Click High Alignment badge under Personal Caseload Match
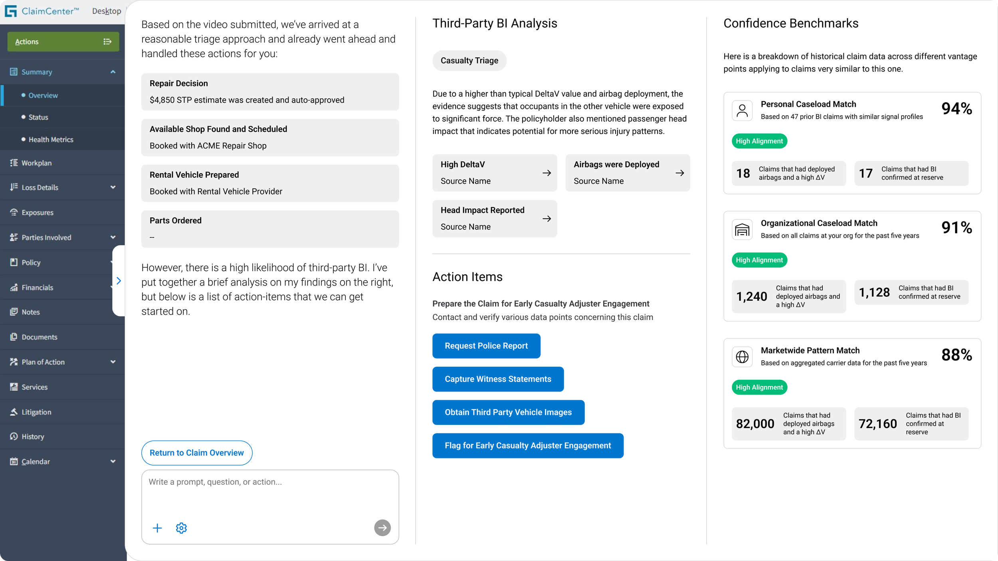 (x=759, y=141)
